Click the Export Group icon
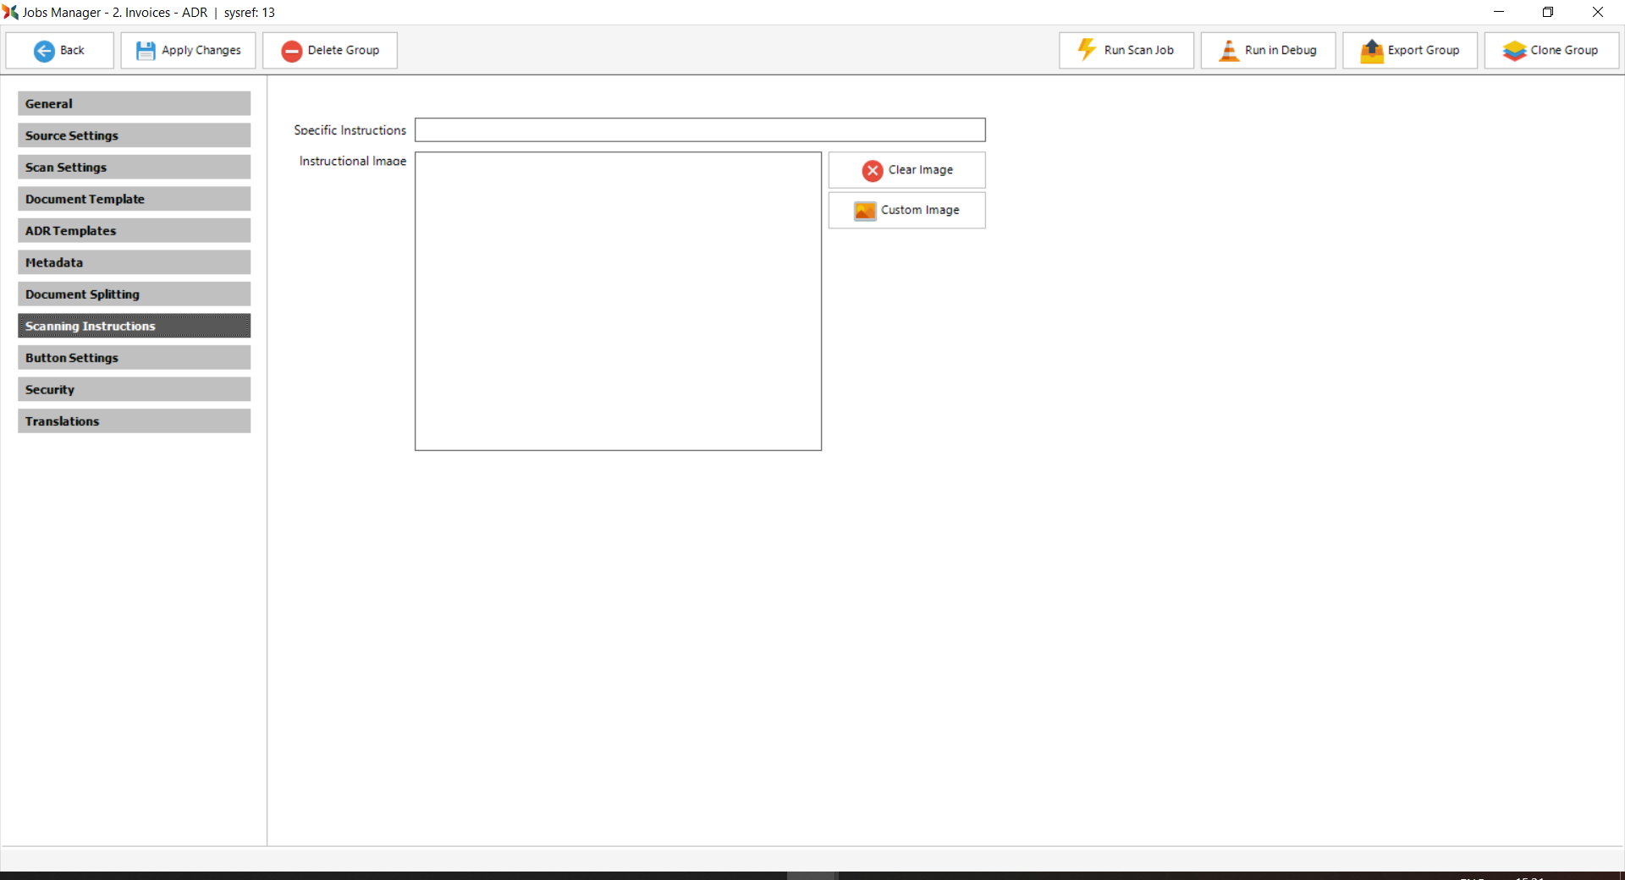The image size is (1625, 880). (x=1371, y=51)
